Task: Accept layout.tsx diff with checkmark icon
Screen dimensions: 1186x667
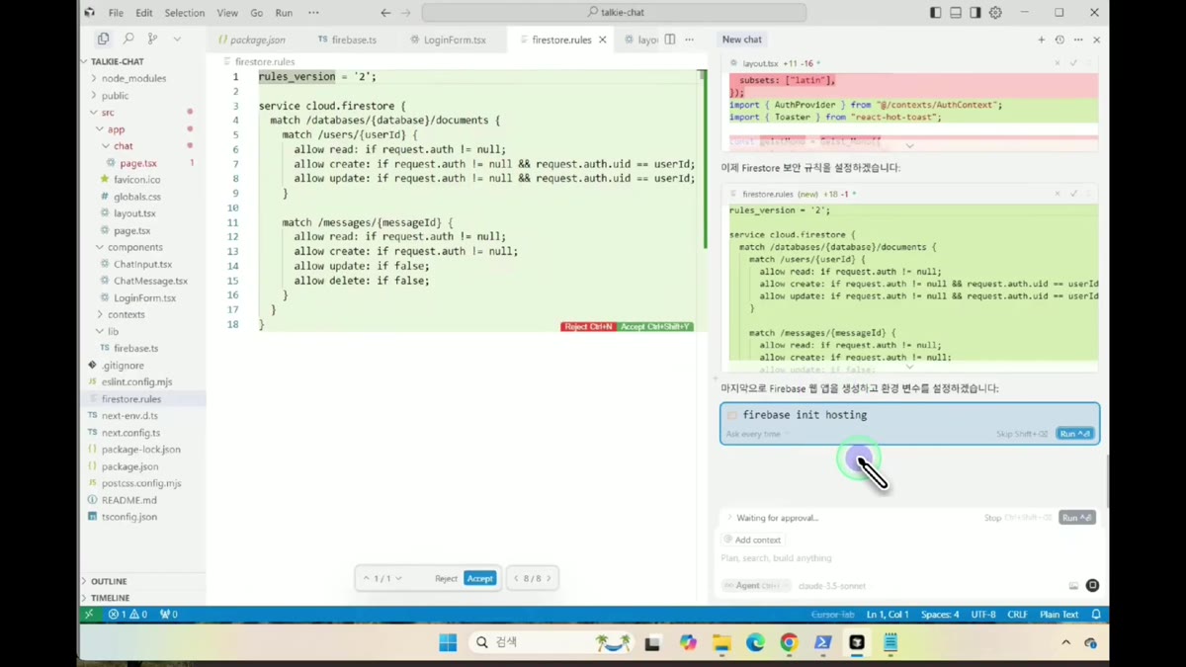Action: click(1074, 63)
